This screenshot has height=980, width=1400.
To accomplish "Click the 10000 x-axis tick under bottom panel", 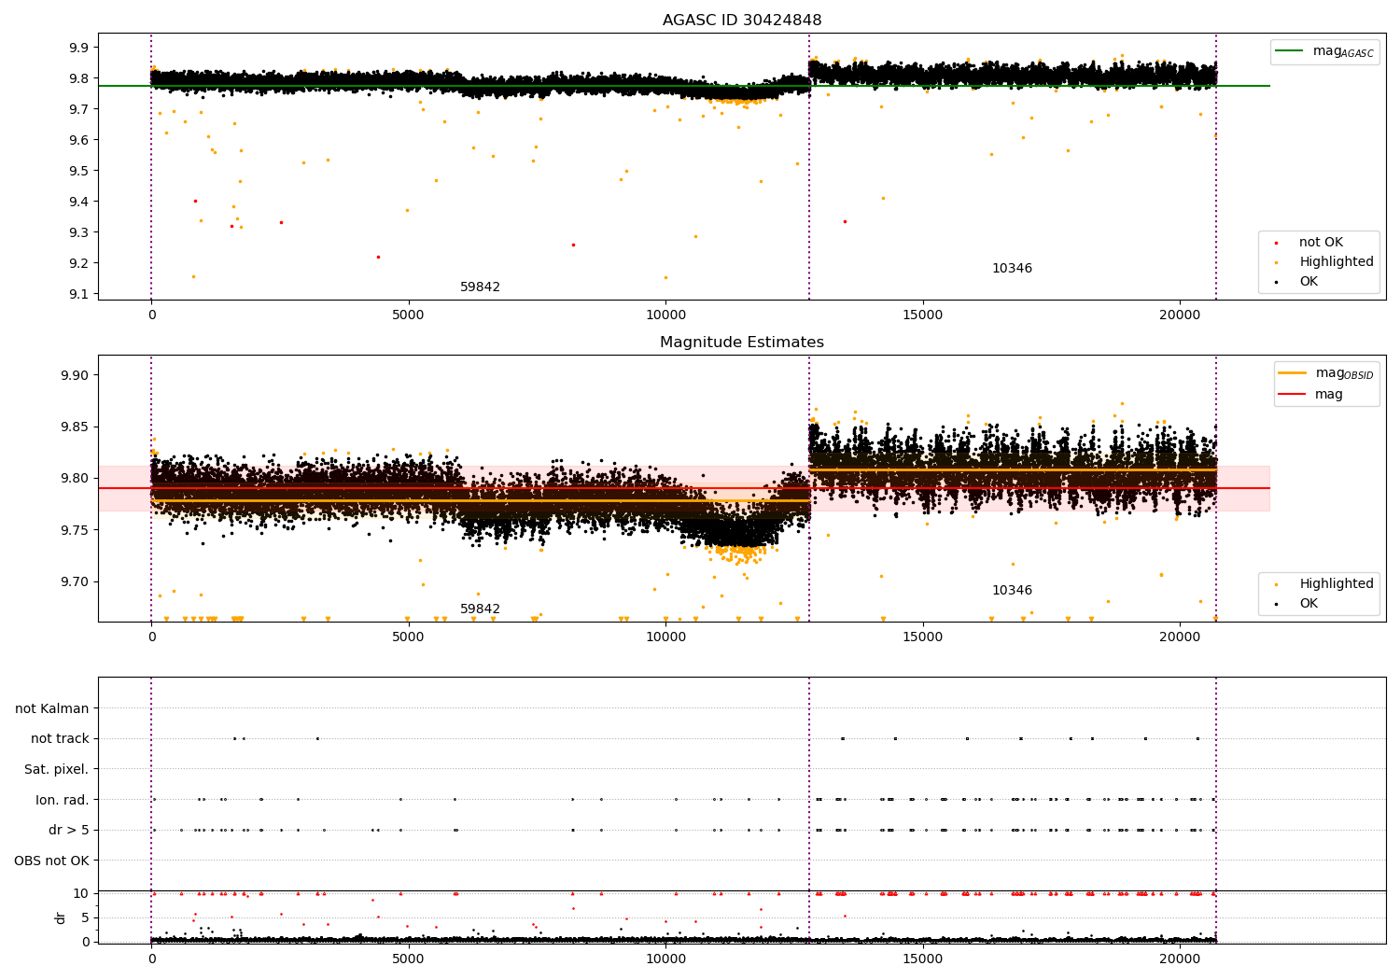I will click(665, 959).
